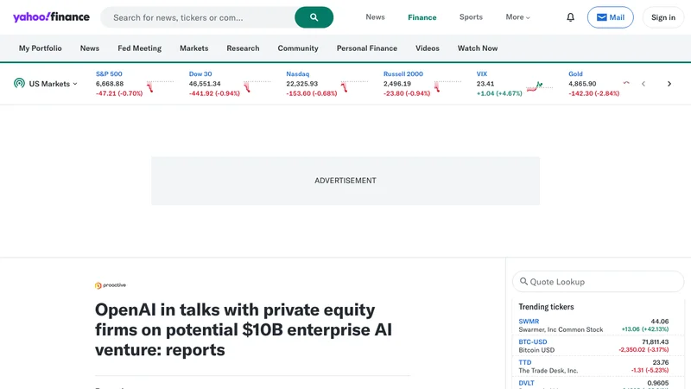Open notifications bell icon
691x389 pixels.
pos(570,17)
